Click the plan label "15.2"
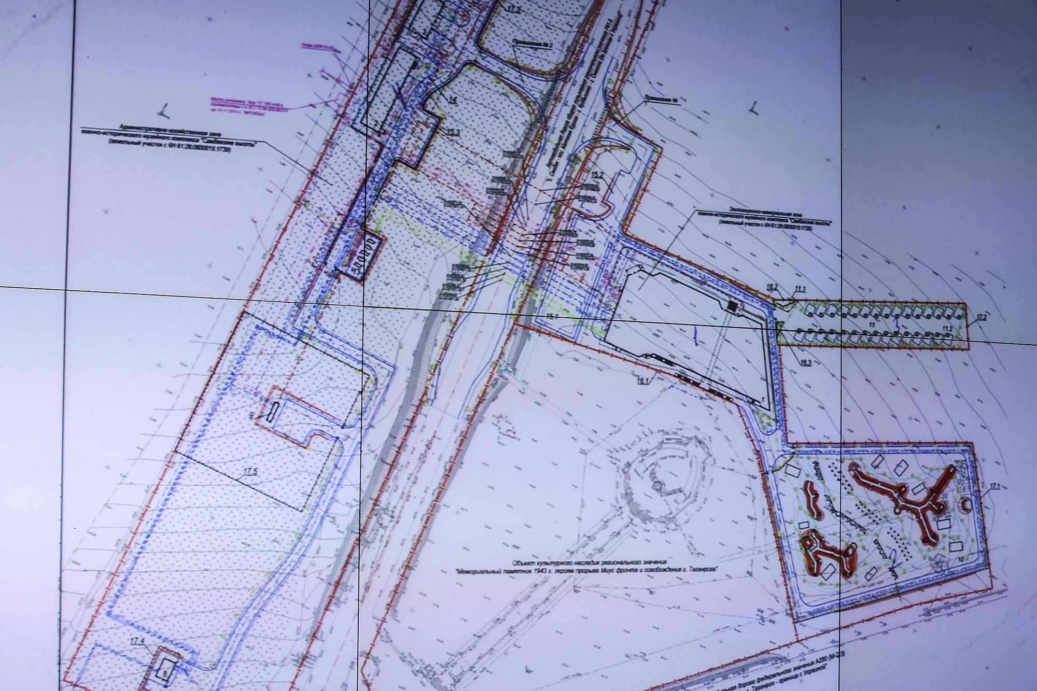Viewport: 1037px width, 691px height. pos(597,175)
